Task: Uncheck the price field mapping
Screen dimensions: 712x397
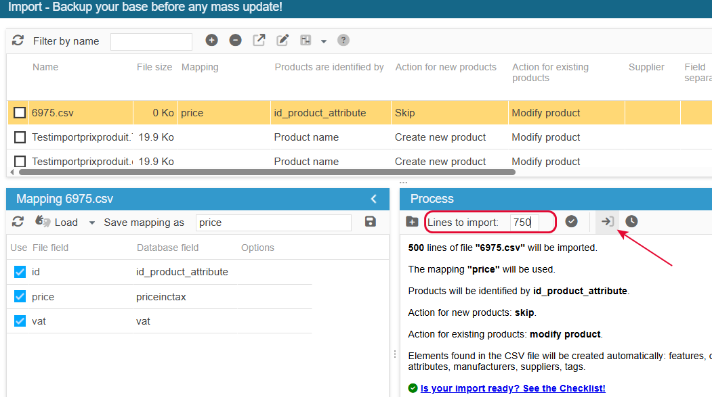Action: click(20, 296)
